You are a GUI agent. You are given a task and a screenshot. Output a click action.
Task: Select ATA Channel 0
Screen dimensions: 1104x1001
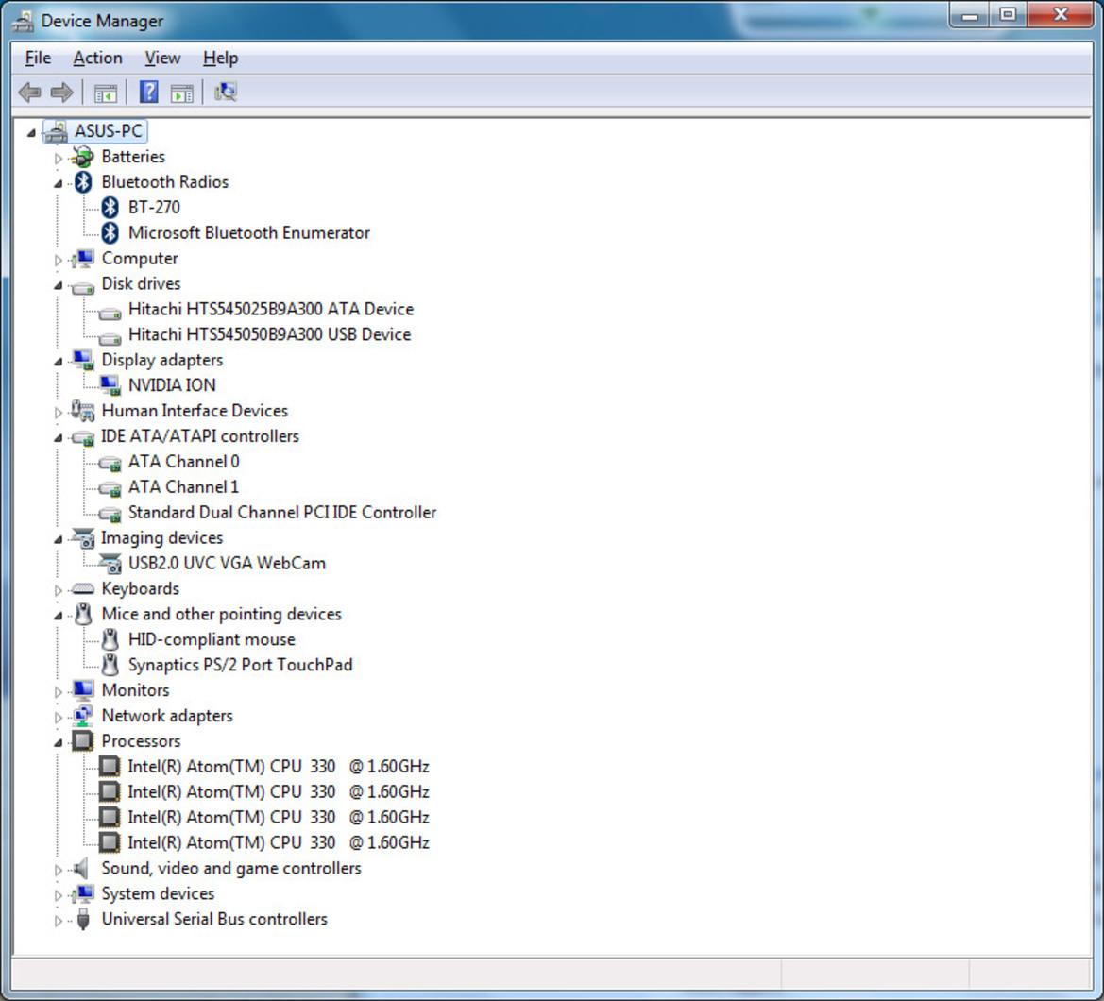(184, 462)
